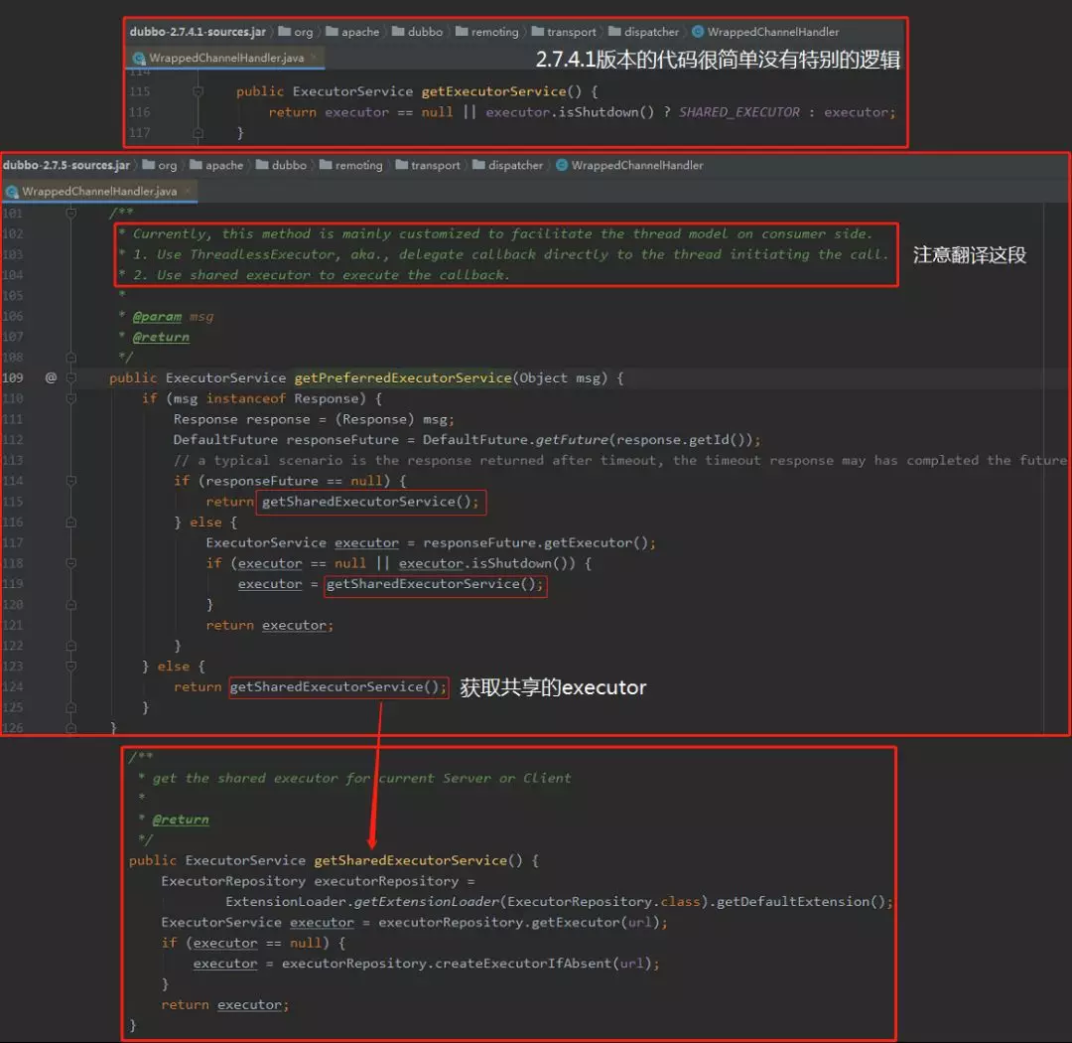
Task: Click line number 116 in the 2.7.4.1 gutter
Action: pos(139,111)
